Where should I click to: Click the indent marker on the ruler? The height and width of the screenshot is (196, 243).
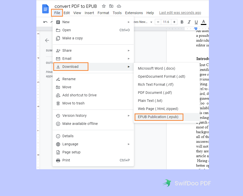coord(196,29)
